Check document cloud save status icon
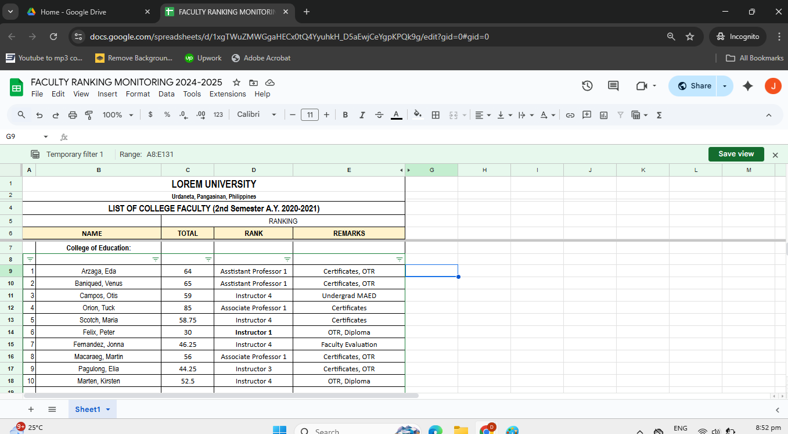This screenshot has height=434, width=788. pyautogui.click(x=269, y=83)
